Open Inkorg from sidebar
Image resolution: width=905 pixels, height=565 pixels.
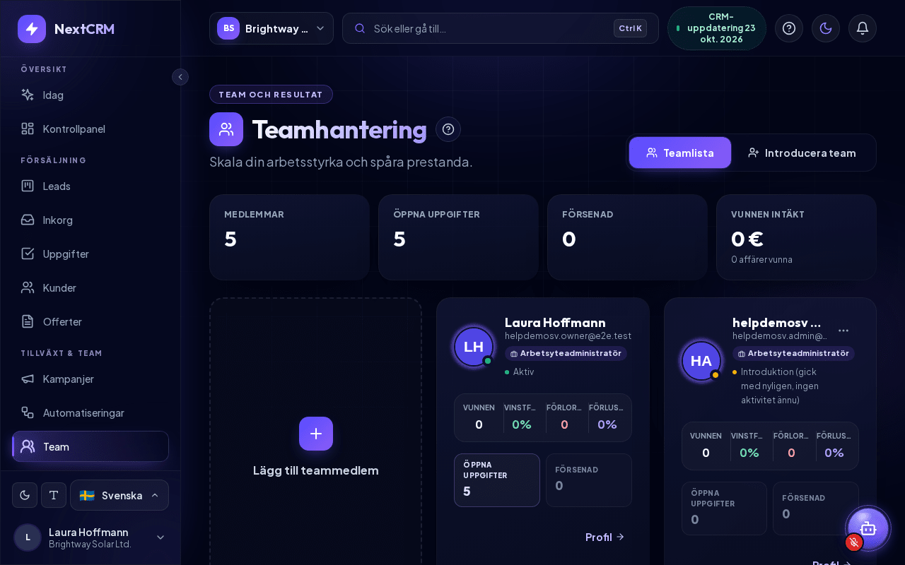[90, 220]
